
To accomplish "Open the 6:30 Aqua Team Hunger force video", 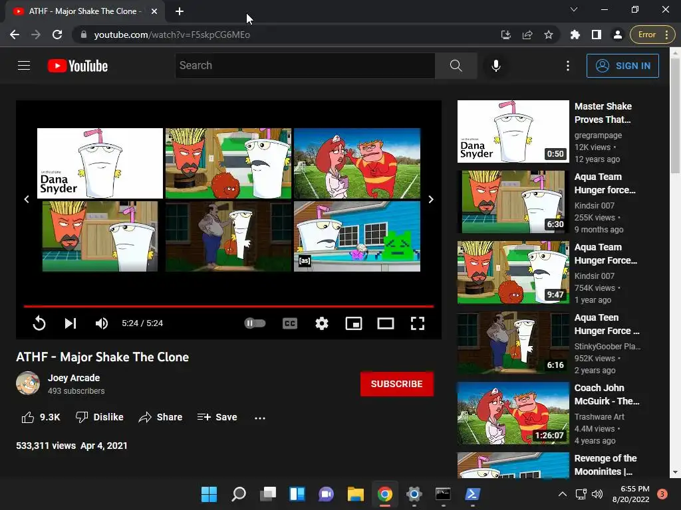I will pos(513,202).
